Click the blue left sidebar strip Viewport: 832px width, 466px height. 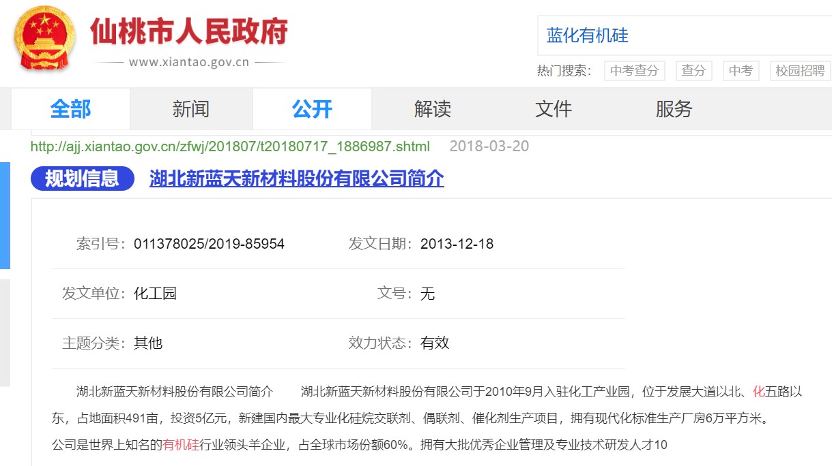point(5,216)
